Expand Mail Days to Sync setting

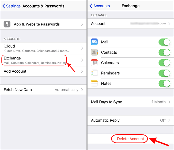(x=131, y=102)
